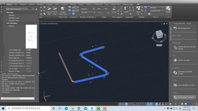Viewport: 198px width, 111px height.
Task: Toggle polar tracking in status bar
Action: [x=138, y=104]
